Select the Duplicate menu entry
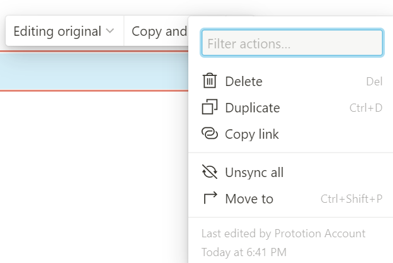 click(x=292, y=107)
